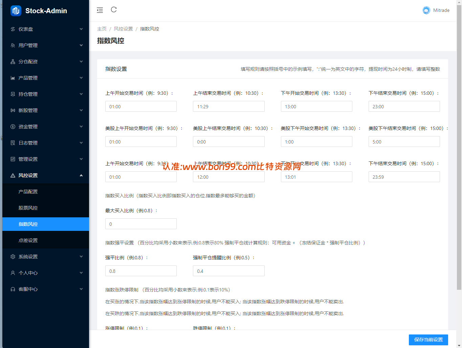Click the 风控设置 breadcrumb link
The image size is (462, 348).
[123, 29]
